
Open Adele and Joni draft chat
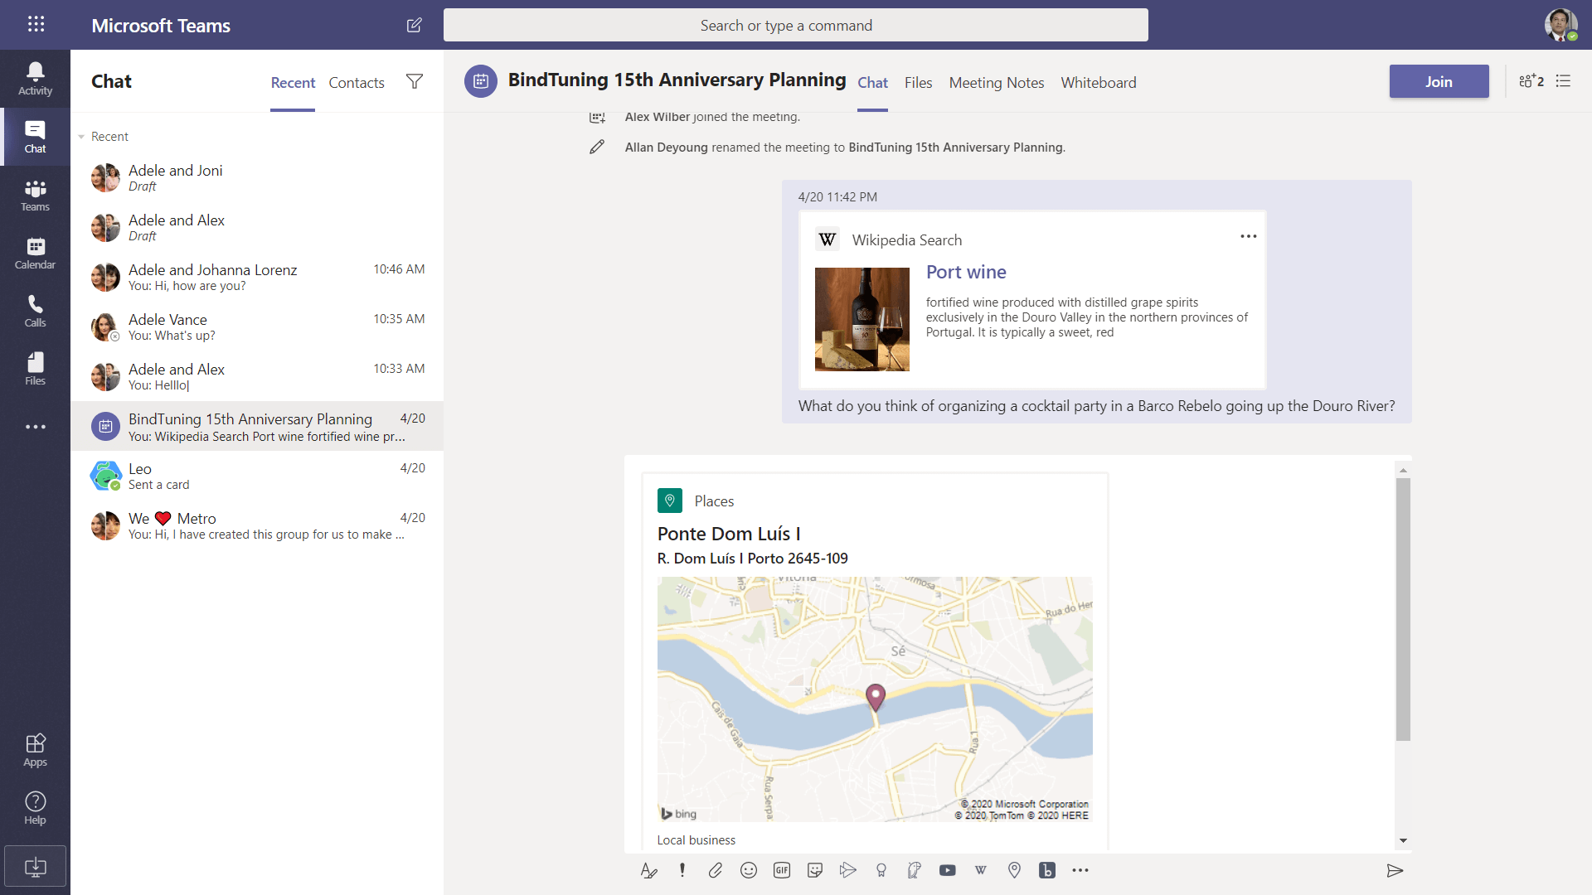(257, 177)
